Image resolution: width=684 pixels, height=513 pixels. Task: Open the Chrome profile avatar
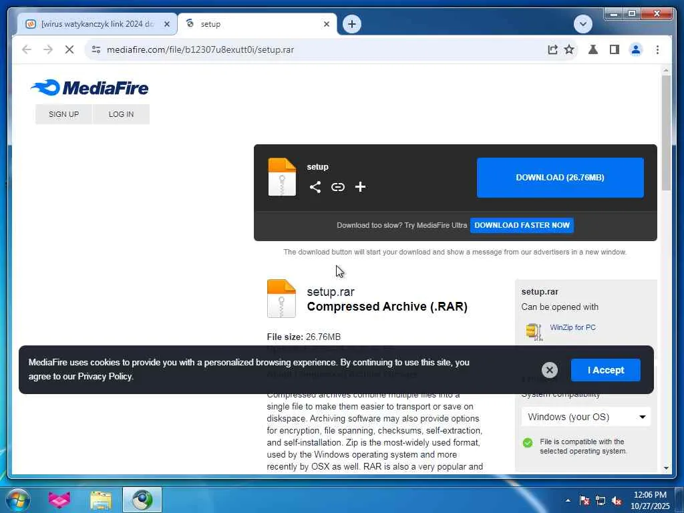[x=636, y=49]
